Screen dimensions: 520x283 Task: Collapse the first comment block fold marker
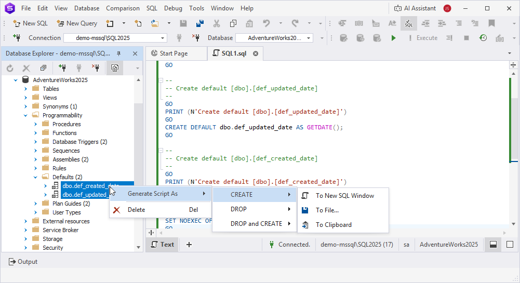point(161,80)
